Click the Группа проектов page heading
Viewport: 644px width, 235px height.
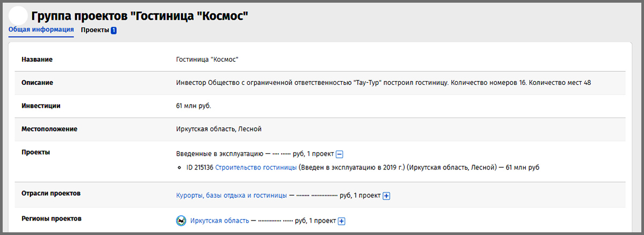[x=140, y=16]
